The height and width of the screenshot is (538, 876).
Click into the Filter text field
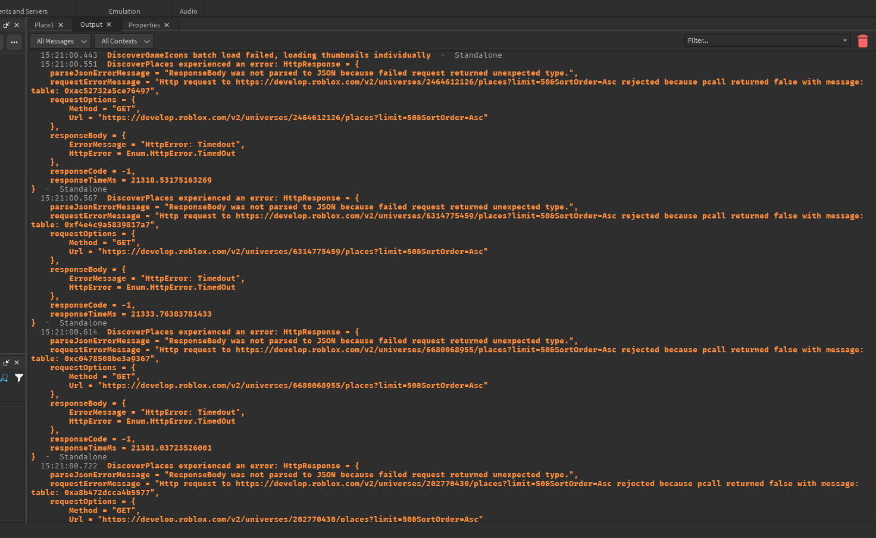762,40
